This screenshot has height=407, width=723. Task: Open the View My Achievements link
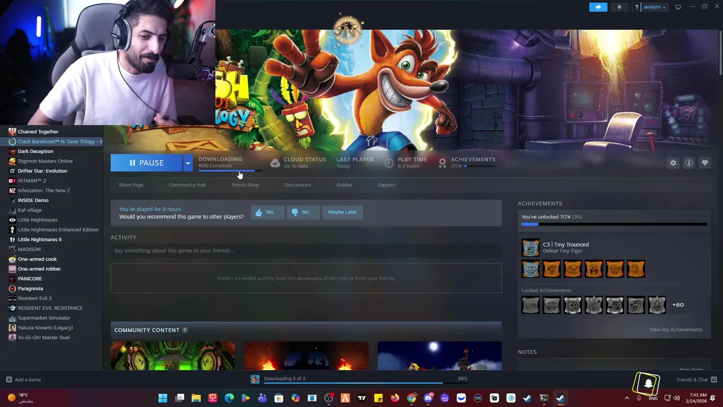pyautogui.click(x=676, y=330)
